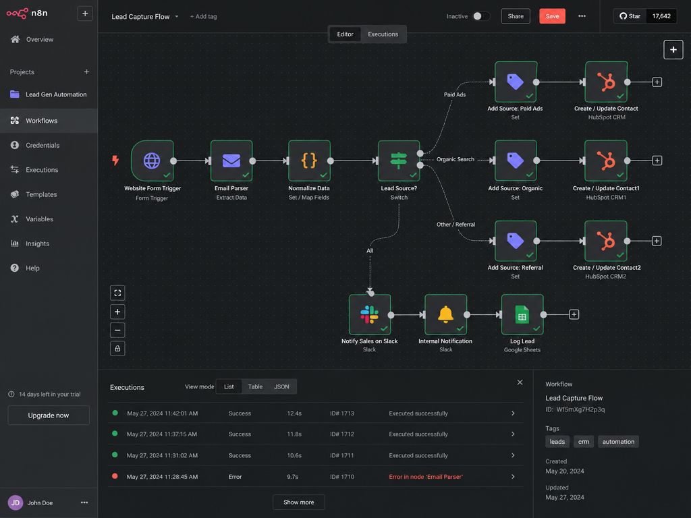Open the Lead Capture Flow name dropdown arrow
Viewport: 691px width, 518px height.
pyautogui.click(x=177, y=17)
